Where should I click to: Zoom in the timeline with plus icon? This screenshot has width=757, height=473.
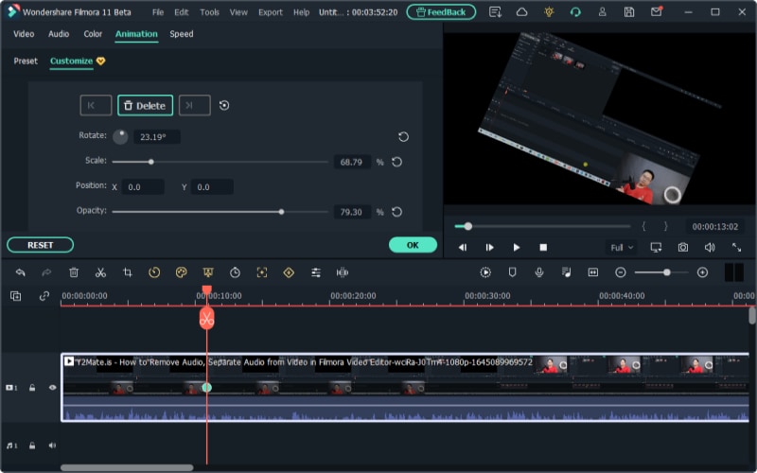pyautogui.click(x=702, y=272)
